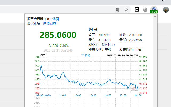171x107 pixels.
Task: Open the user profile avatar
Action: (x=166, y=10)
